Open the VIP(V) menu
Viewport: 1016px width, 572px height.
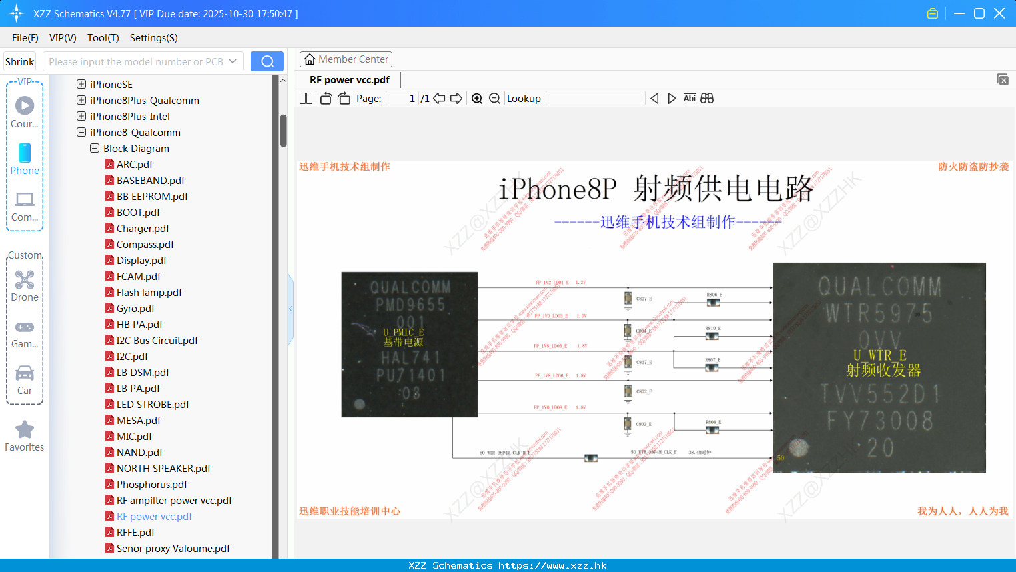[63, 38]
